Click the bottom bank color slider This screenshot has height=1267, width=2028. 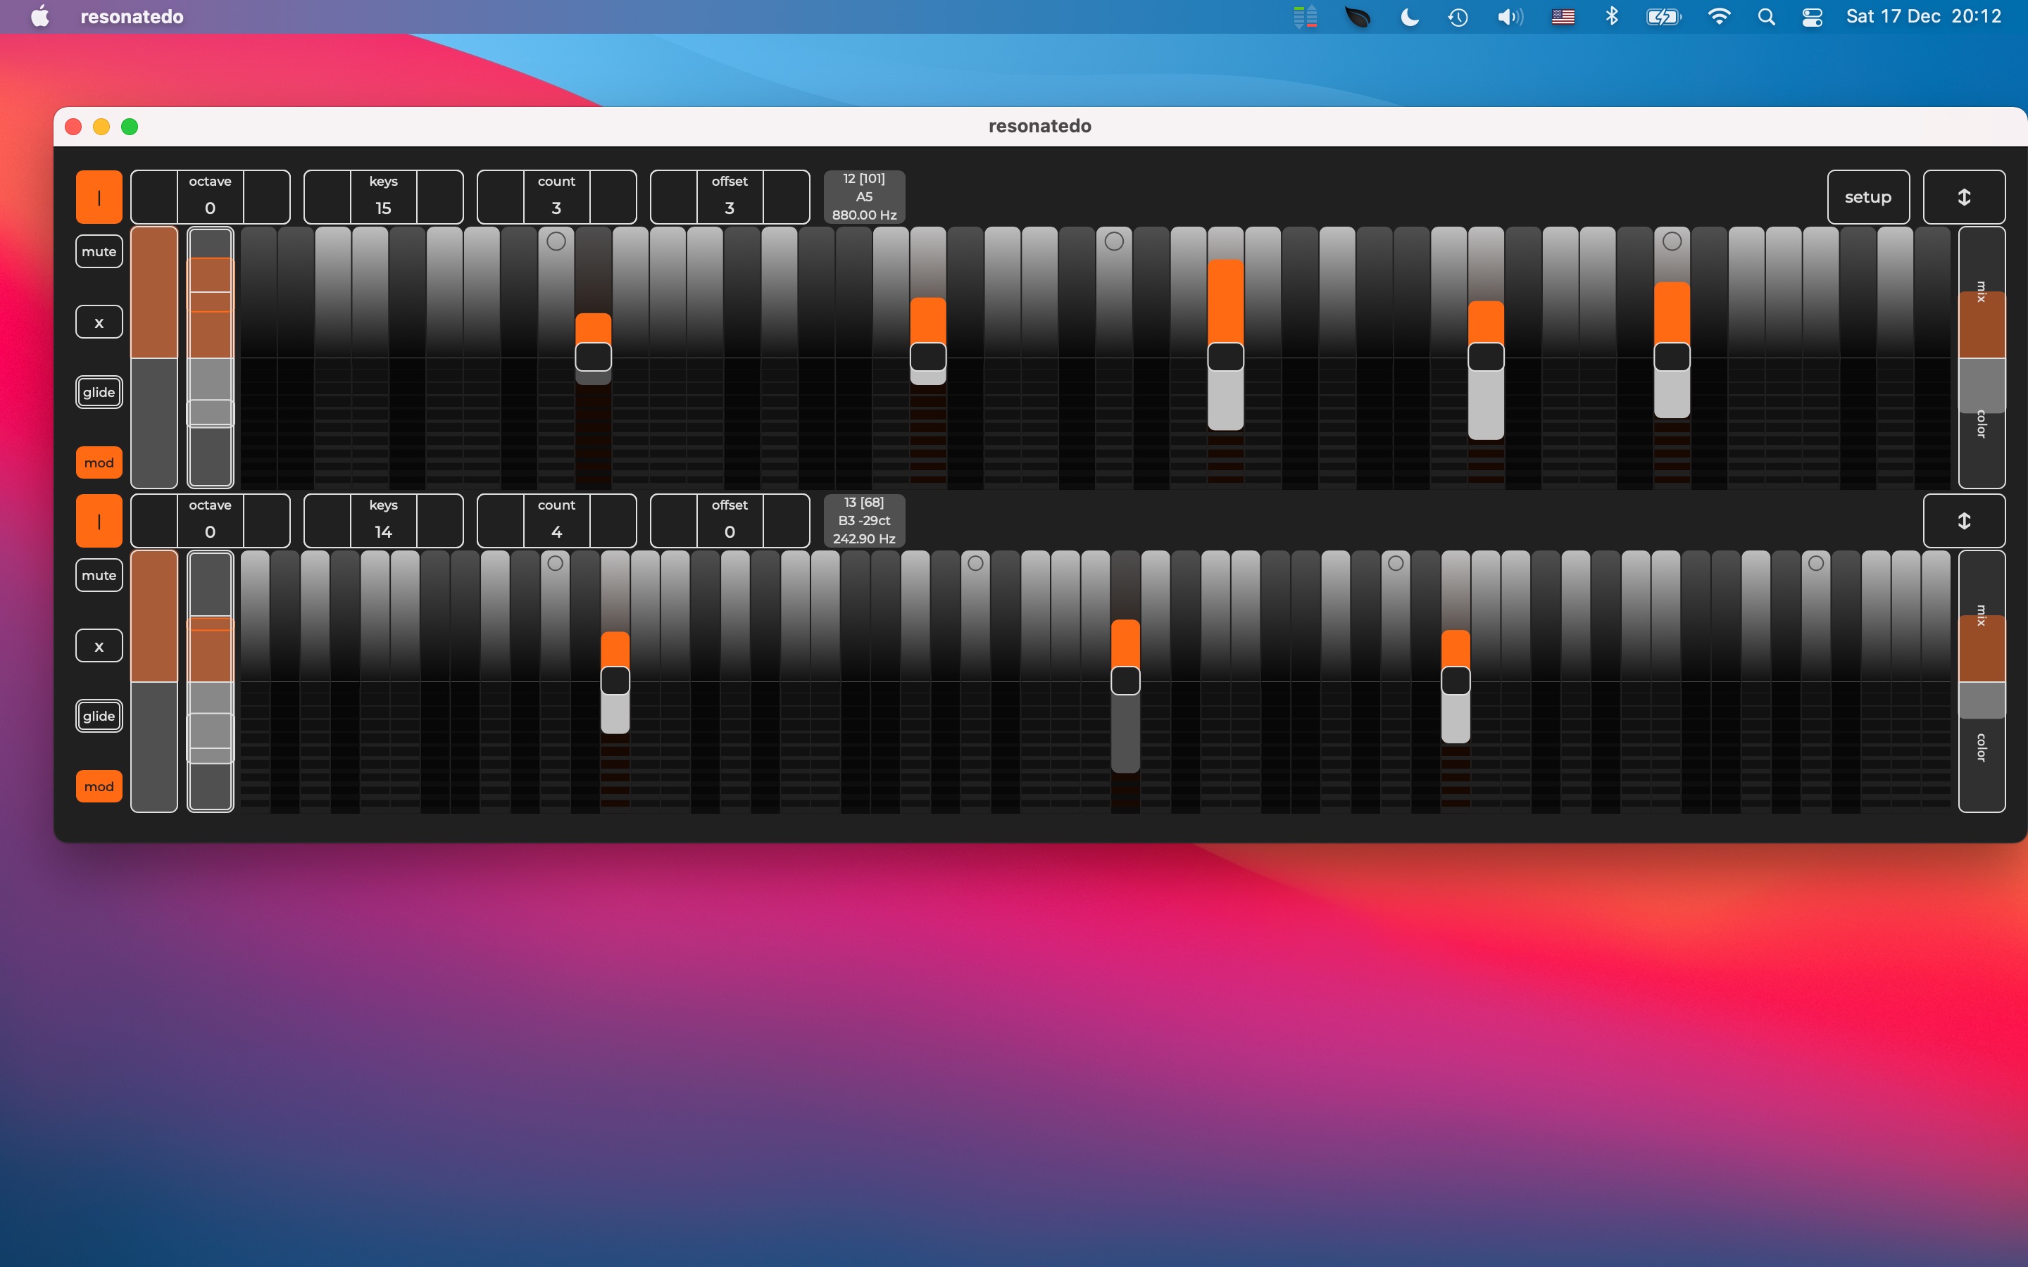point(1981,747)
